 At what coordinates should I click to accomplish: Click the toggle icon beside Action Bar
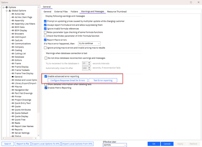click(13, 14)
